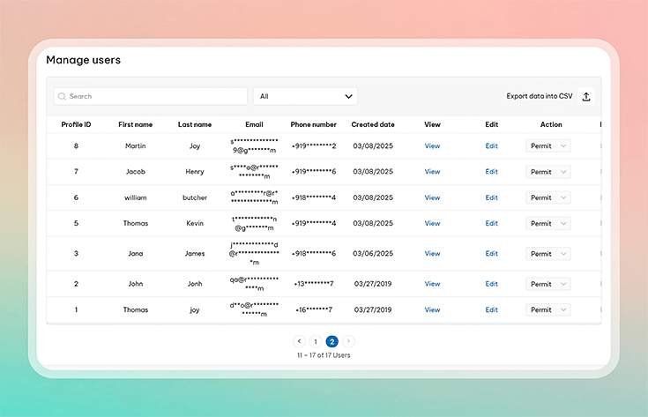Viewport: 648px width, 417px height.
Task: Expand Permit dropdown for Martin Joy
Action: pos(548,145)
